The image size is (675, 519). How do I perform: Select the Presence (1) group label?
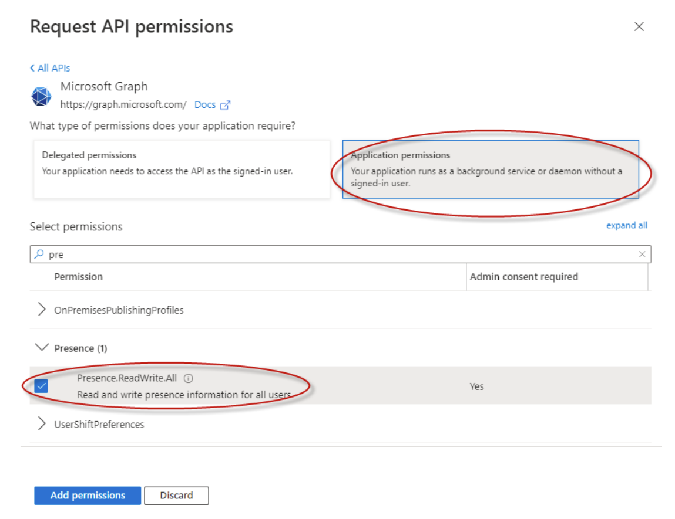pos(80,348)
